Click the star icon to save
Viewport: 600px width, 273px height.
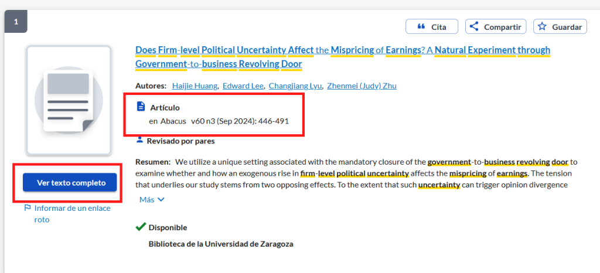[x=542, y=26]
